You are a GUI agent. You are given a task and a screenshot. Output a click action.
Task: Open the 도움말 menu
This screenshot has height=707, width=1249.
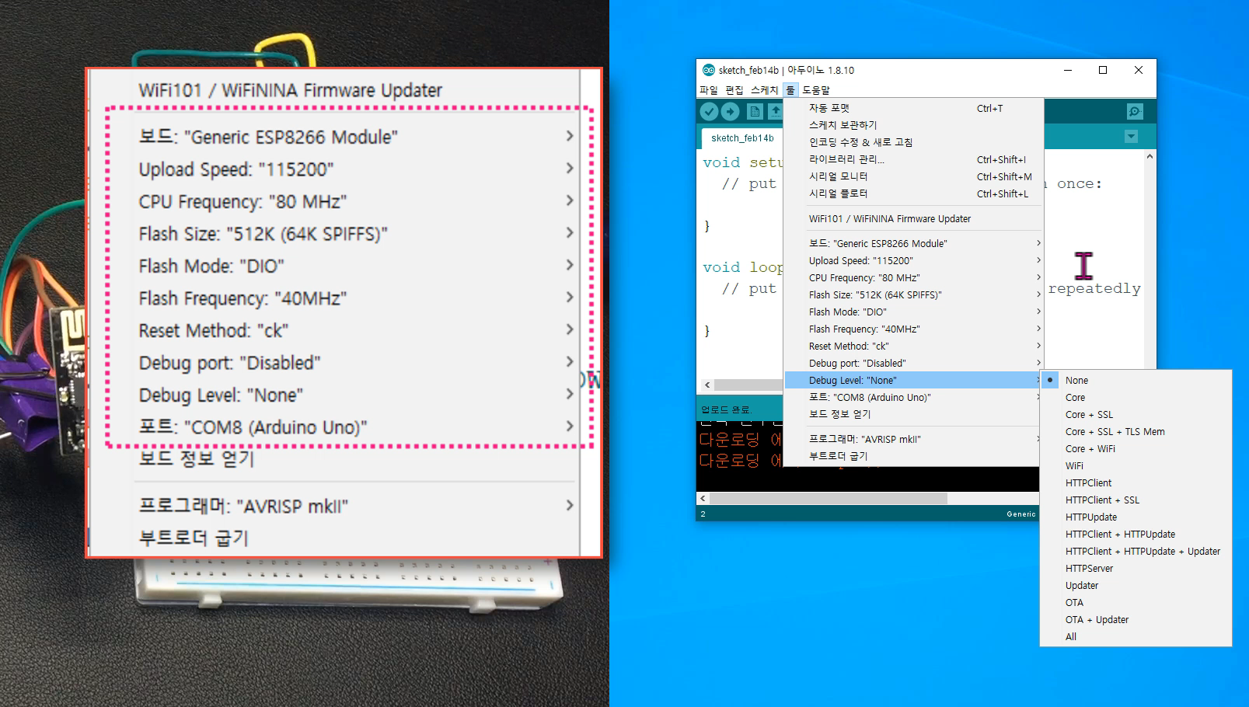pos(816,90)
